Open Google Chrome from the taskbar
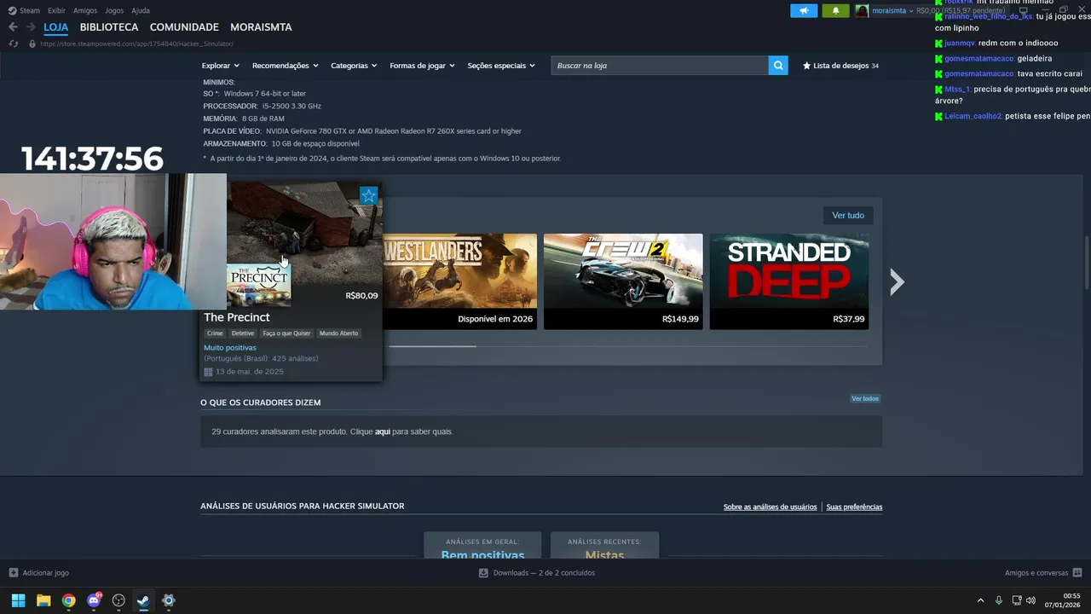The height and width of the screenshot is (614, 1091). [x=68, y=600]
